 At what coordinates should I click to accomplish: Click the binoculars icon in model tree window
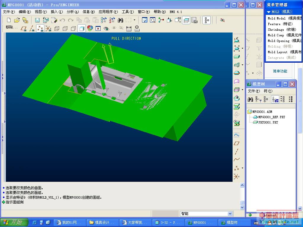250,99
